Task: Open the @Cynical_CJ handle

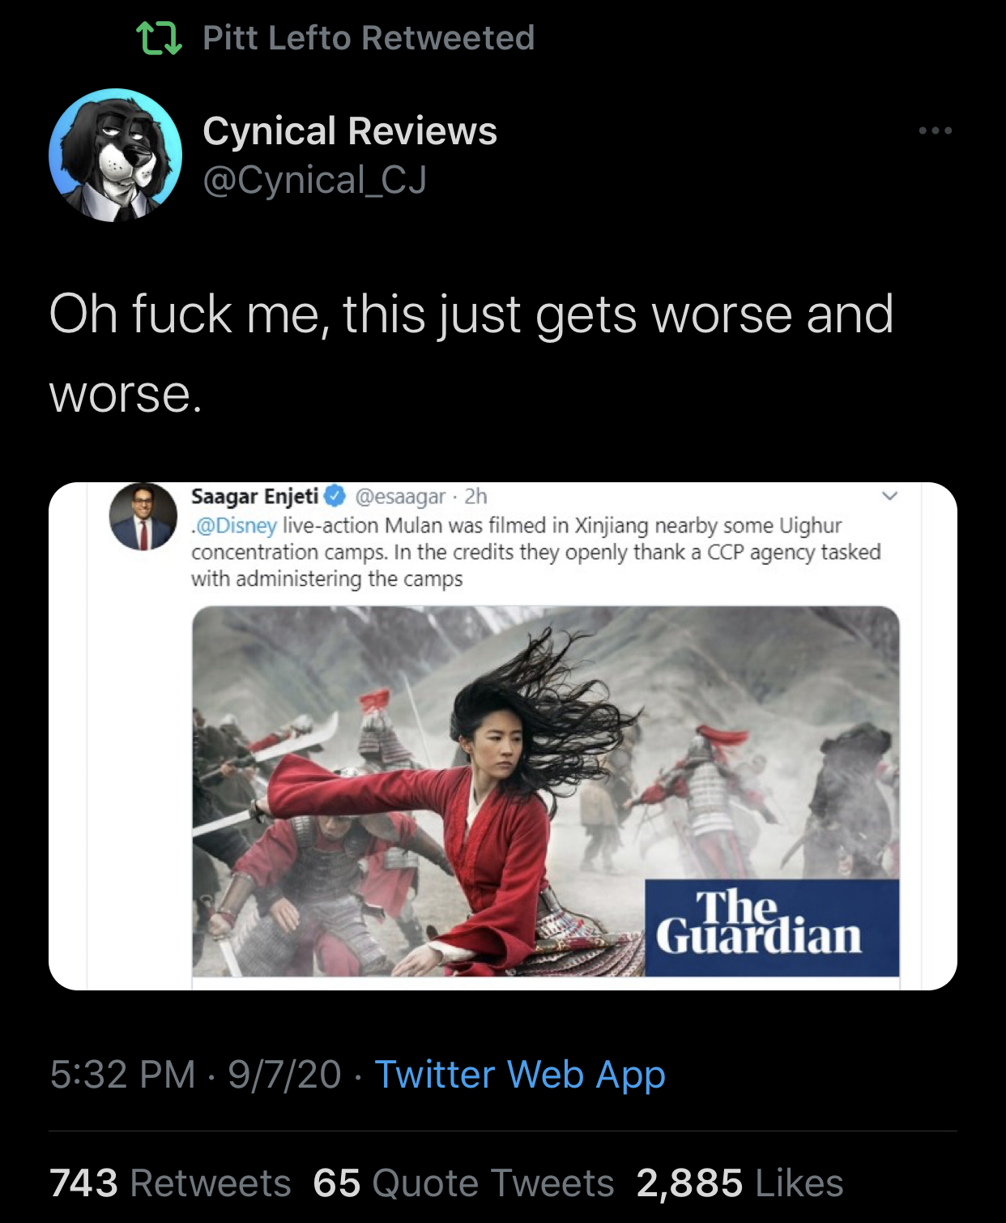Action: [x=314, y=180]
